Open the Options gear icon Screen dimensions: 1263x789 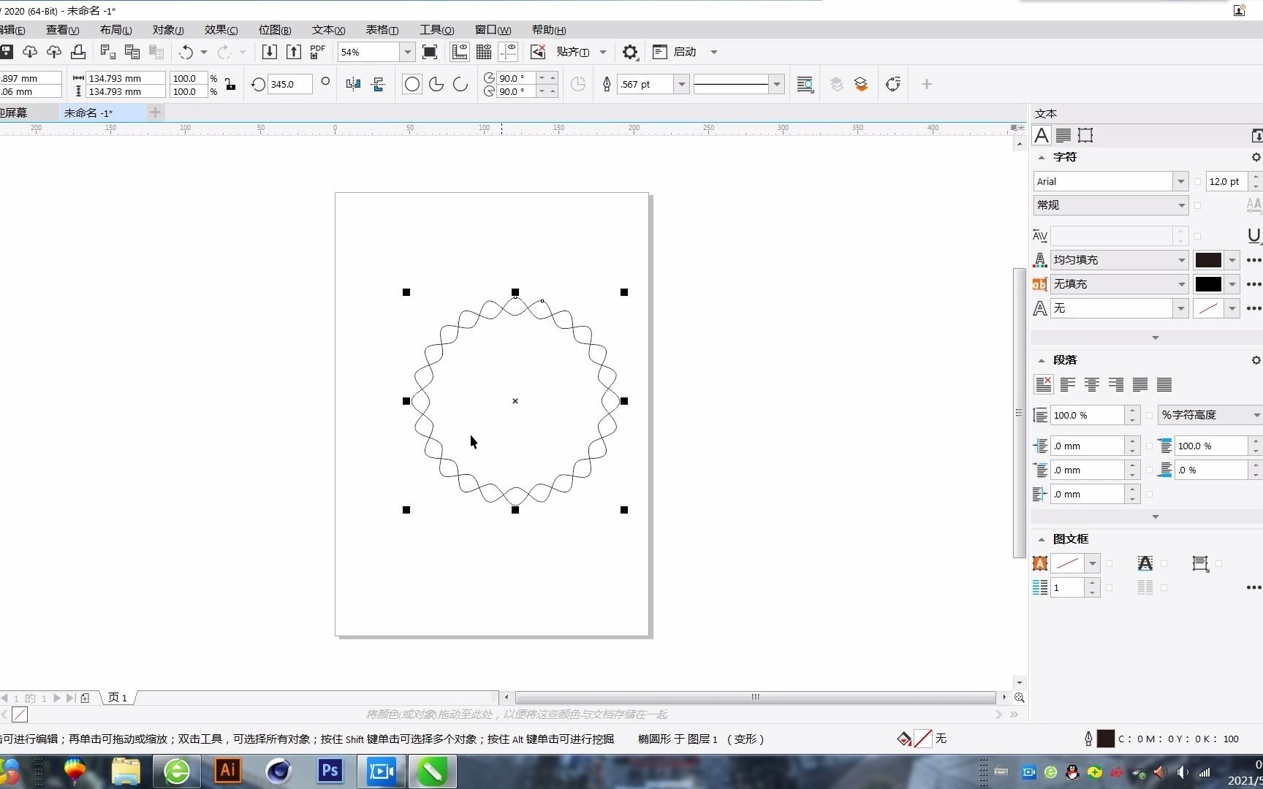[630, 52]
